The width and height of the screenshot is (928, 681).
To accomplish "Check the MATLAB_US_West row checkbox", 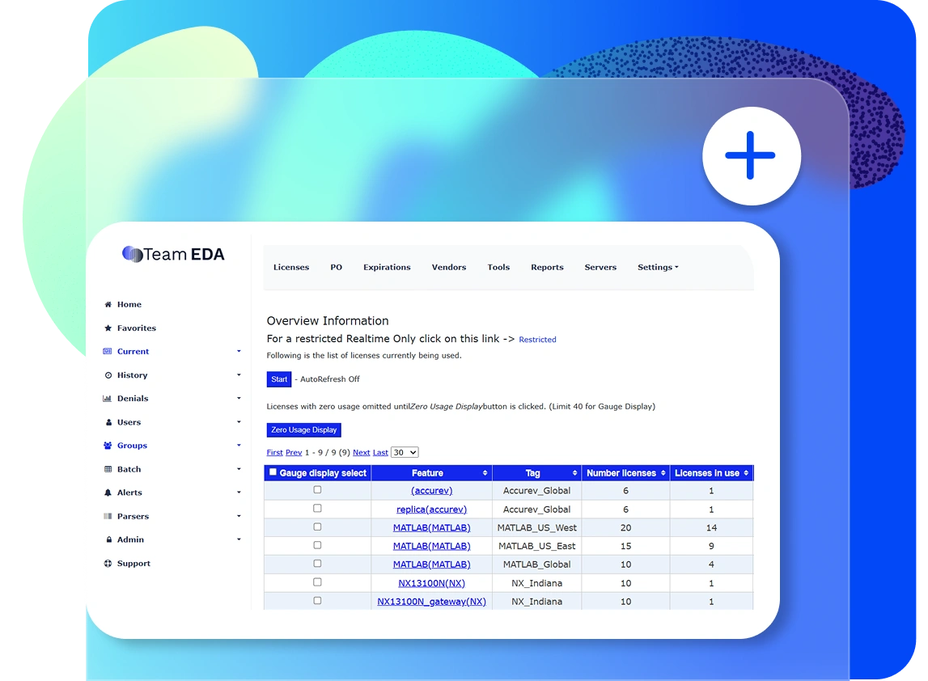I will coord(317,527).
